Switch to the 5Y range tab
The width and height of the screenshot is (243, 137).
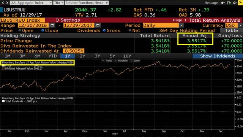(x=112, y=56)
